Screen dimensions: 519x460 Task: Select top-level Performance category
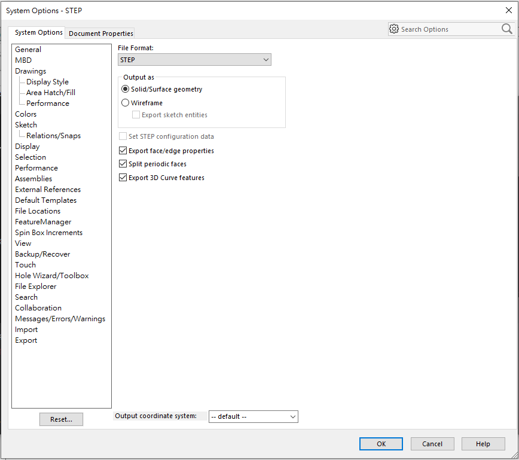tap(36, 168)
